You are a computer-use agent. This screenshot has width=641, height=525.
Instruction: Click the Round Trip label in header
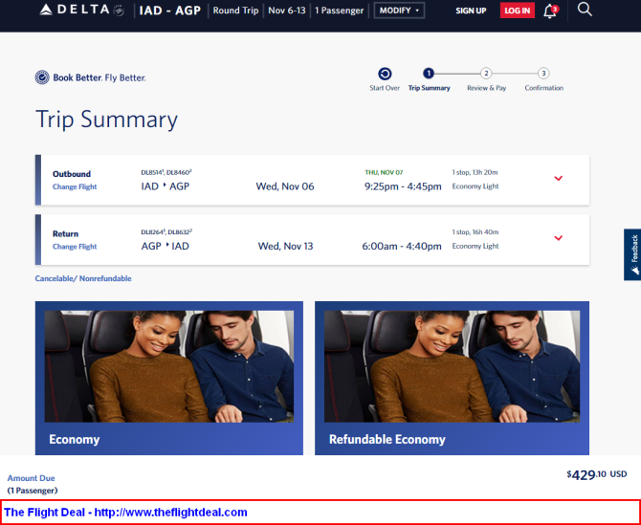(x=235, y=11)
